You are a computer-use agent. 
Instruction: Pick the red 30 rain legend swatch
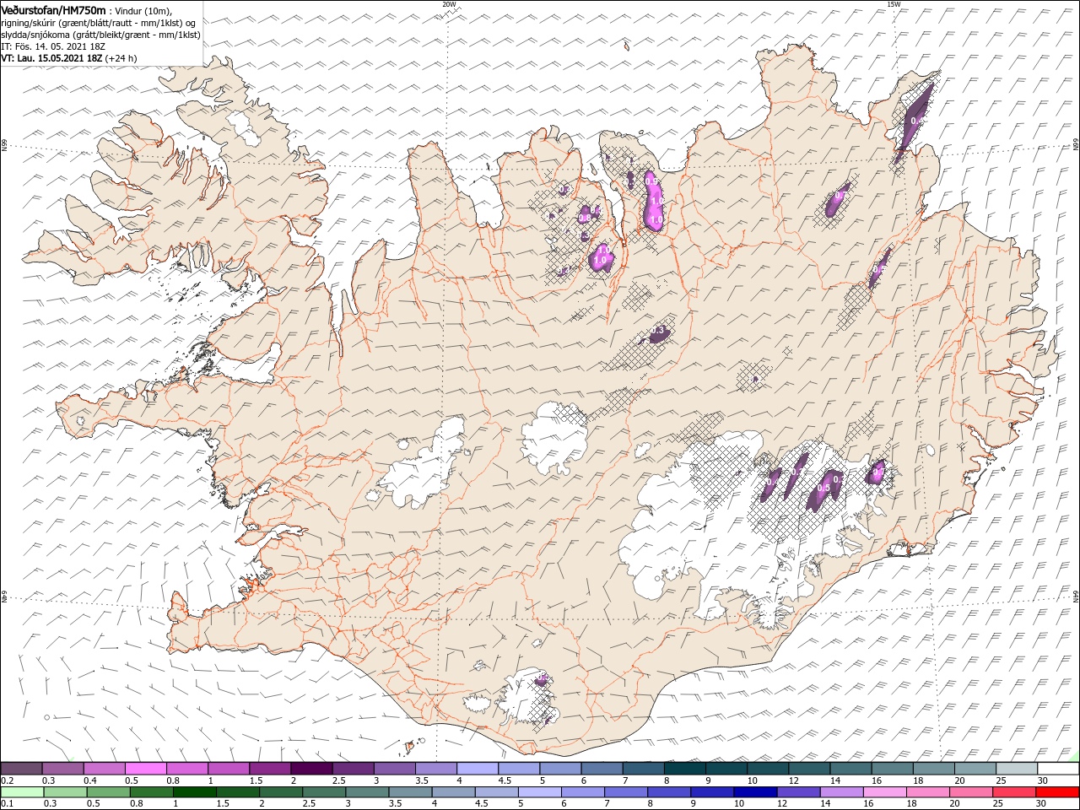(x=1056, y=792)
